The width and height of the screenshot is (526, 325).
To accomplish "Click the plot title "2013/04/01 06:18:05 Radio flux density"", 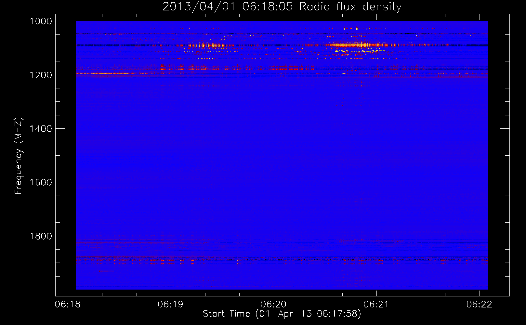I will [x=282, y=6].
